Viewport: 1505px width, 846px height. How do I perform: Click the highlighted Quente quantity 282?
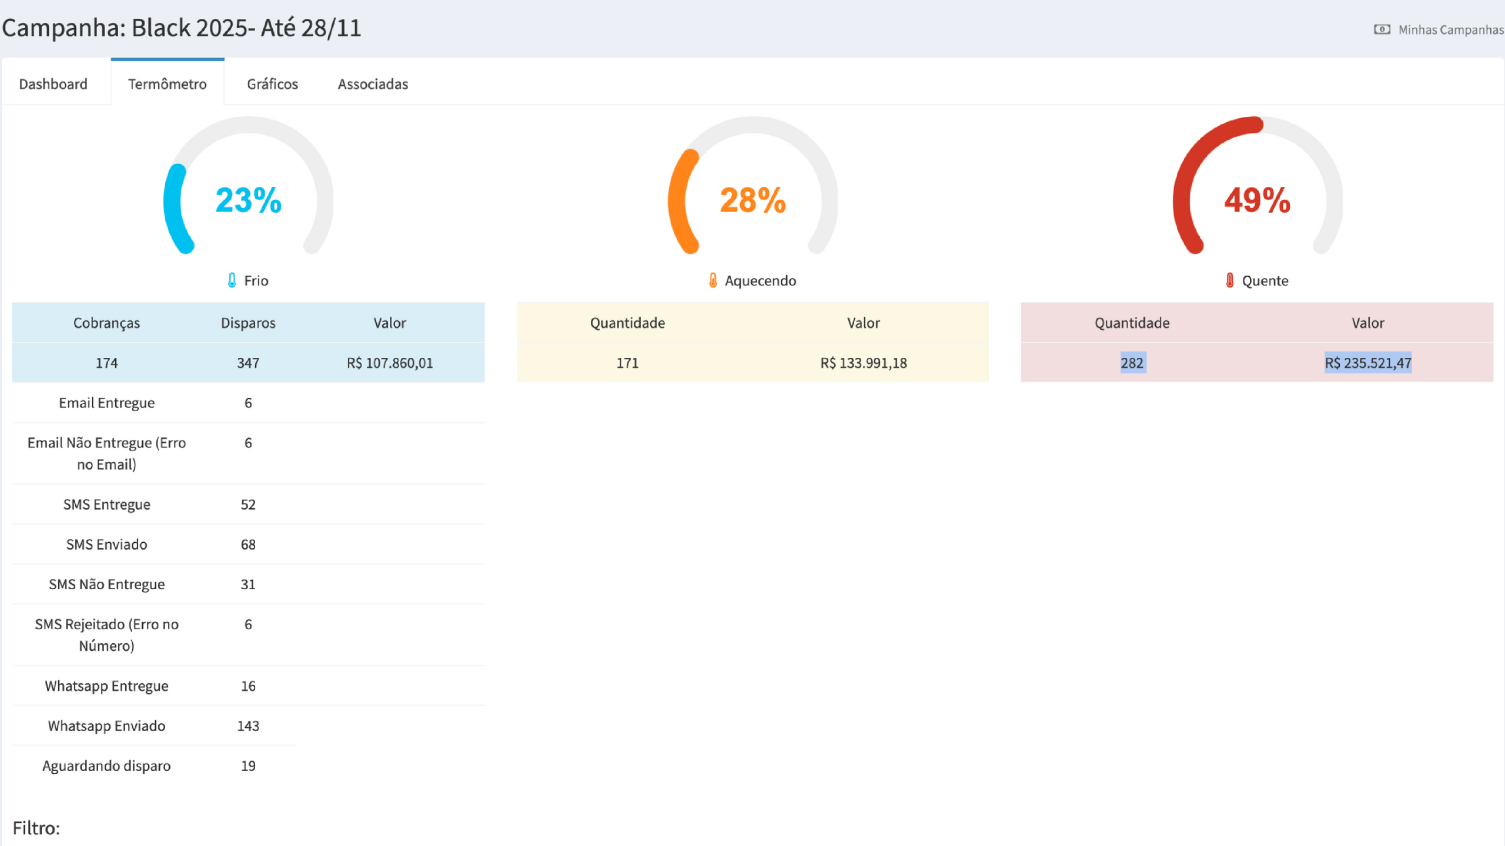pyautogui.click(x=1132, y=363)
